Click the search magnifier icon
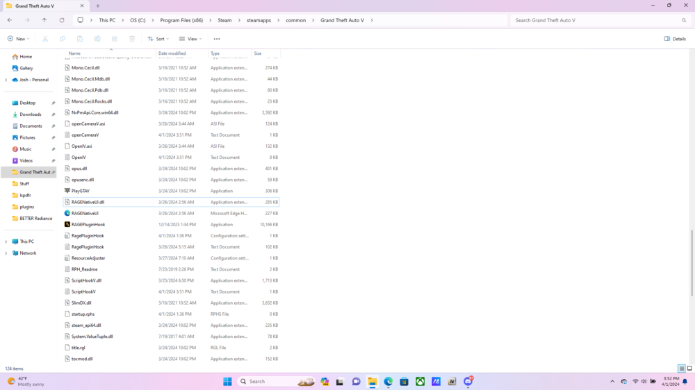Viewport: 695px width, 390px height. click(x=684, y=20)
